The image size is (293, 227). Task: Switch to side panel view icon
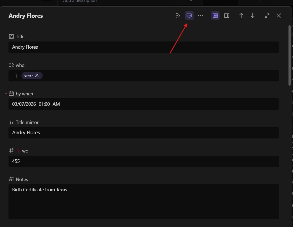pos(226,16)
